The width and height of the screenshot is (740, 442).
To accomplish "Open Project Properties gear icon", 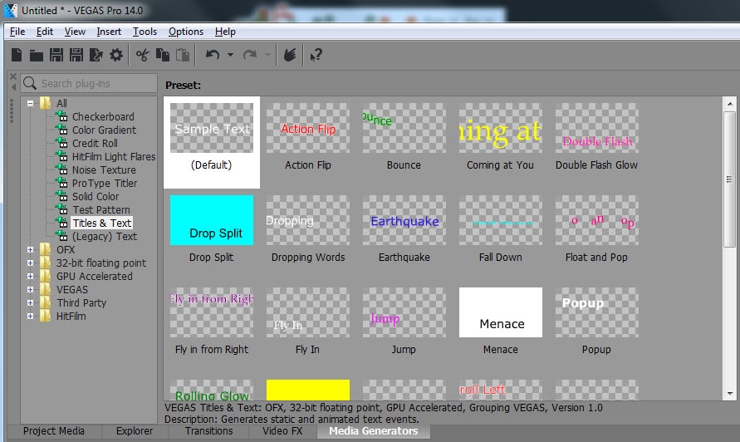I will [116, 55].
